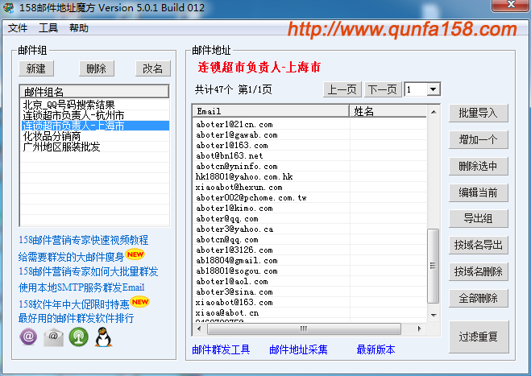Click the envelope @ mail icon

pyautogui.click(x=53, y=337)
